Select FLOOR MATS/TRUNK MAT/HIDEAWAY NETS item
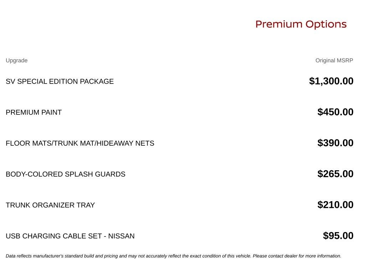The image size is (365, 273). pos(80,143)
